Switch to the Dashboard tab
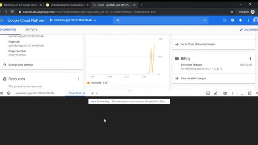Viewport: 258px width, 145px height. (8, 29)
